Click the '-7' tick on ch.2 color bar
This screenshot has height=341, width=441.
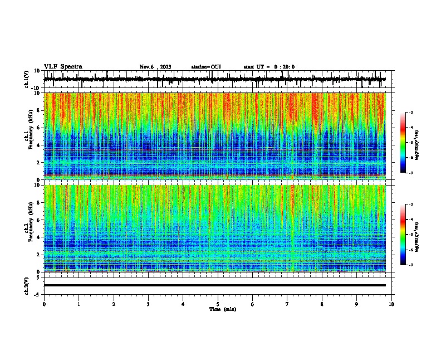tap(411, 265)
